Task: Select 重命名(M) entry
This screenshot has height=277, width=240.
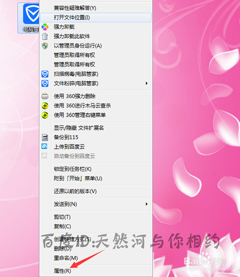Action: (96, 258)
